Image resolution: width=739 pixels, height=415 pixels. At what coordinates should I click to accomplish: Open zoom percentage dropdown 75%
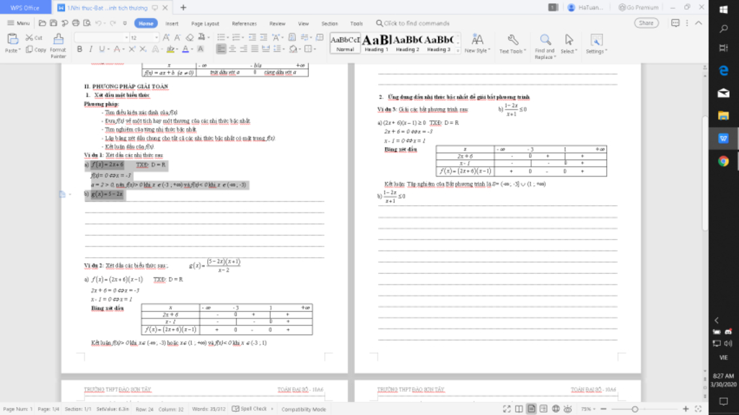pos(587,409)
